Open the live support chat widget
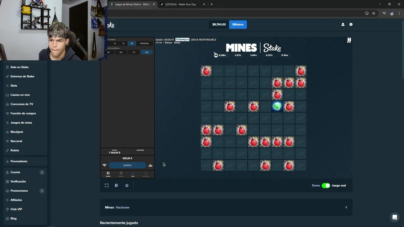 (394, 217)
